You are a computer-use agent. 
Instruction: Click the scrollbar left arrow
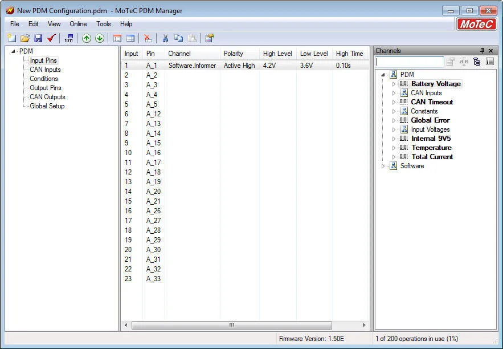pos(126,325)
